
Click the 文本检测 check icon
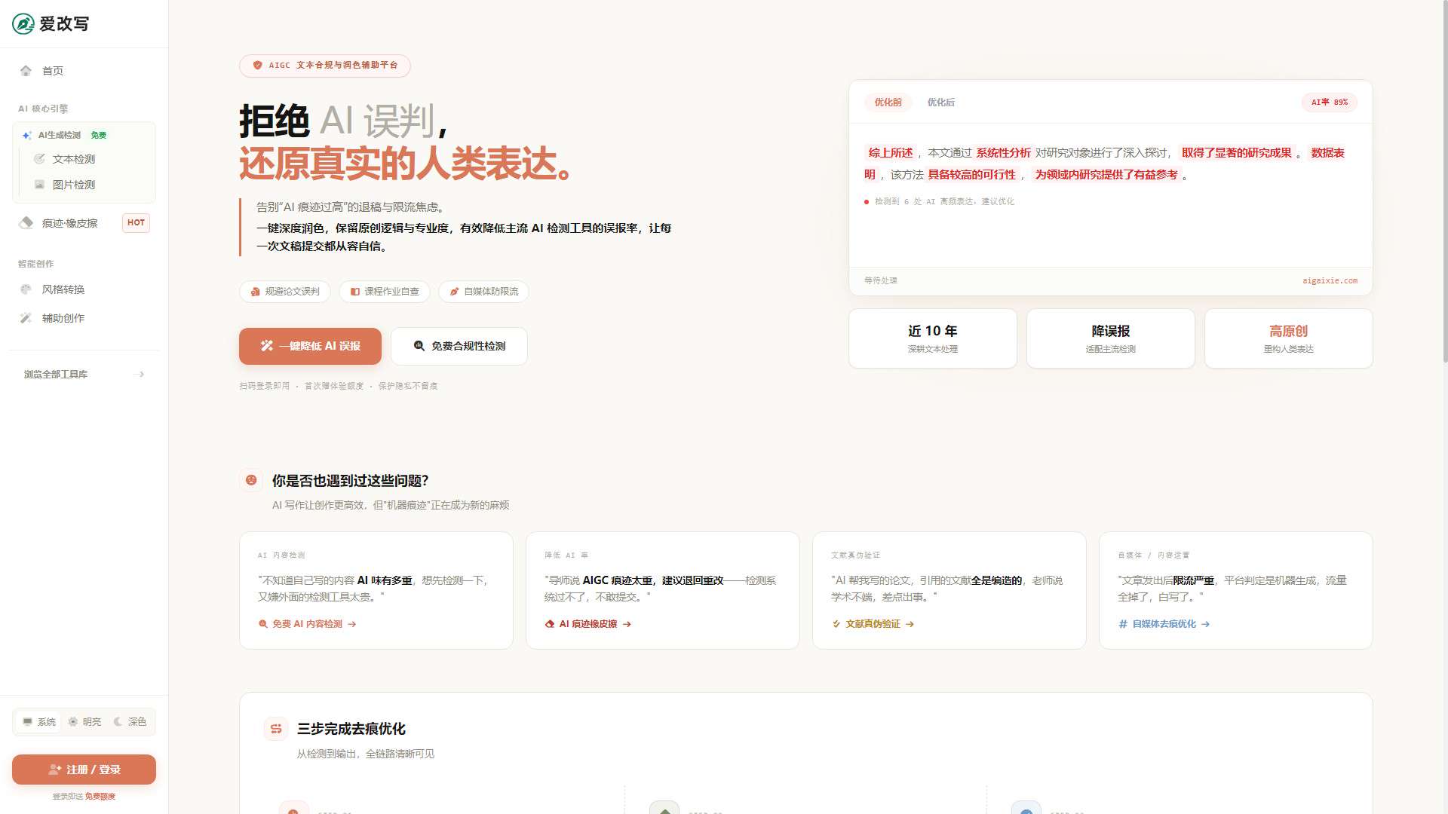point(39,159)
